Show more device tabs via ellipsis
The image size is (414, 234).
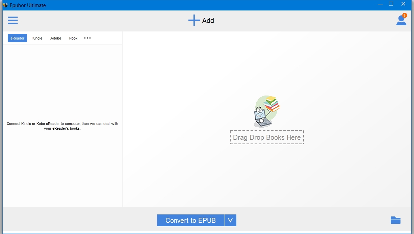pos(87,38)
